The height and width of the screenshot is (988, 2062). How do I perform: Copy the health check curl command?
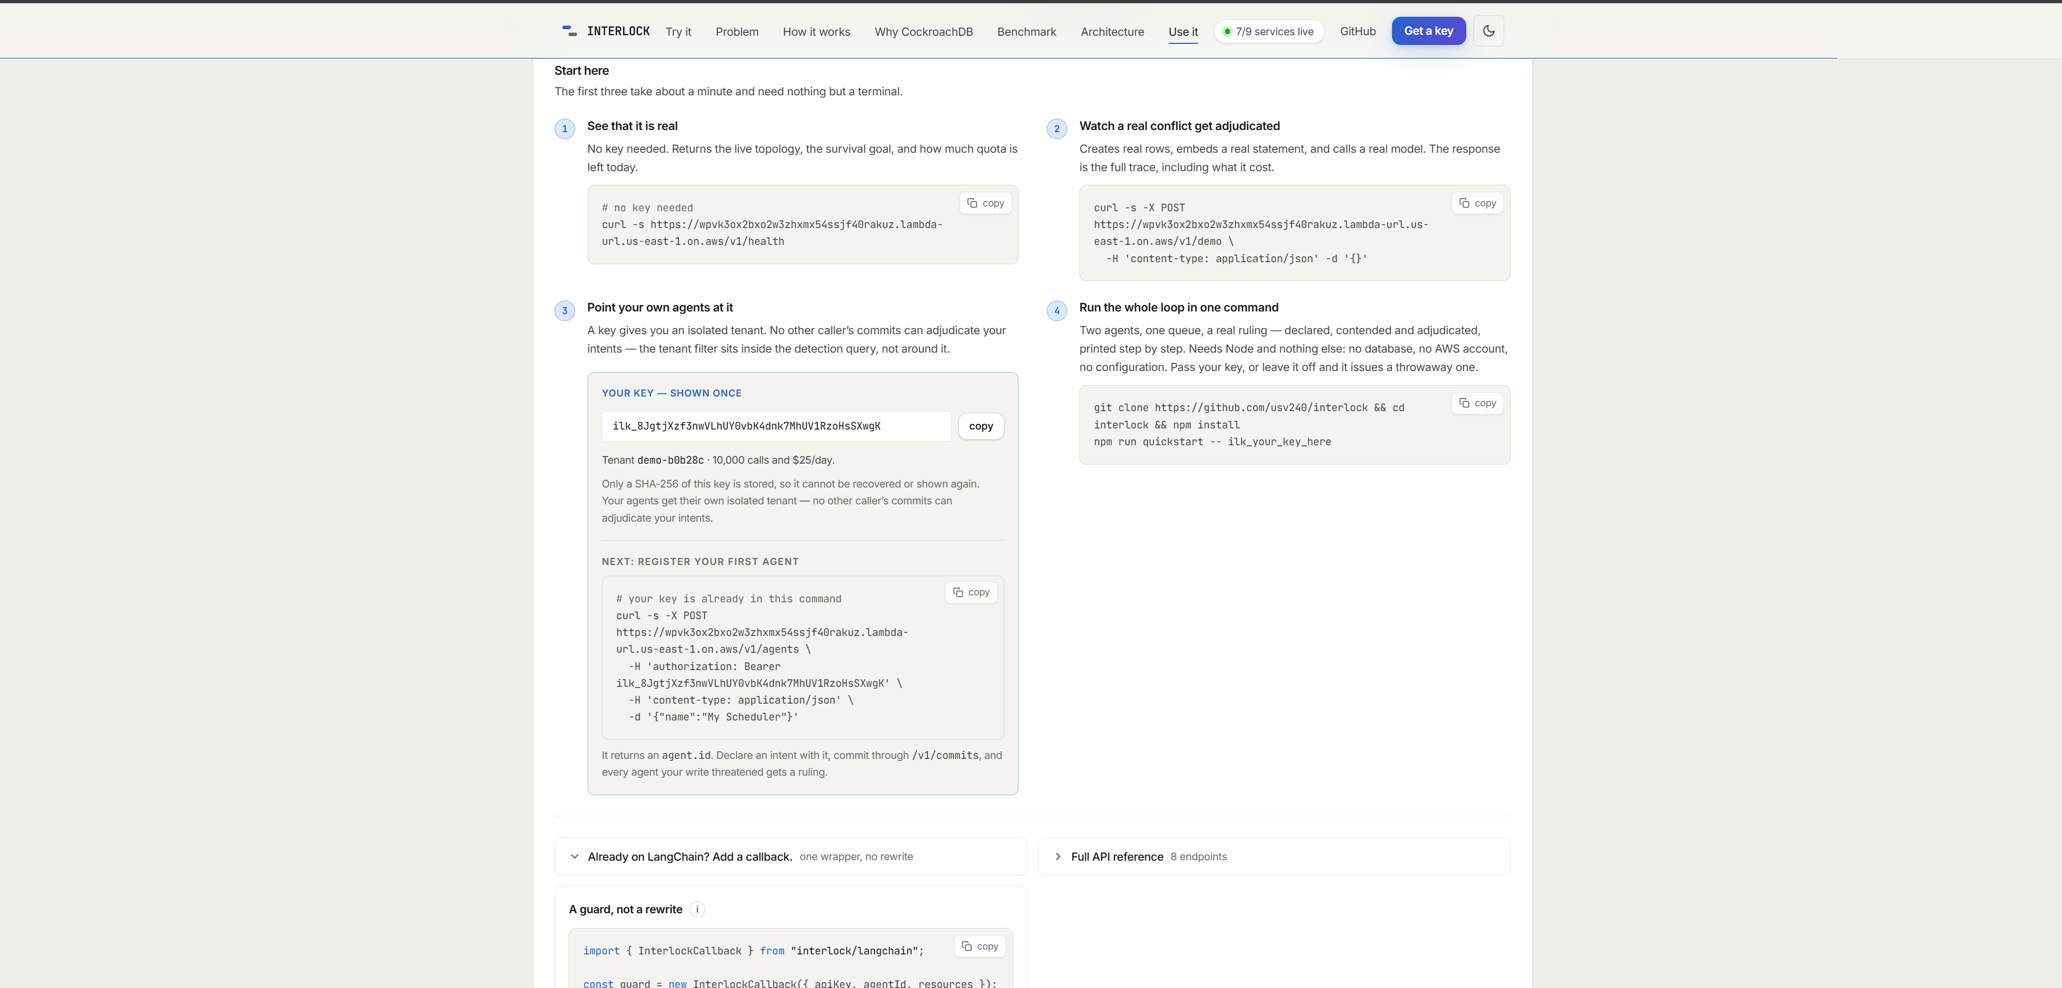985,203
